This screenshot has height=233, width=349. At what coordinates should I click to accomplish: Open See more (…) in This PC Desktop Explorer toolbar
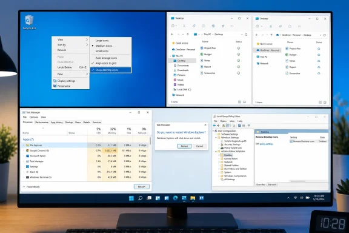tap(231, 26)
